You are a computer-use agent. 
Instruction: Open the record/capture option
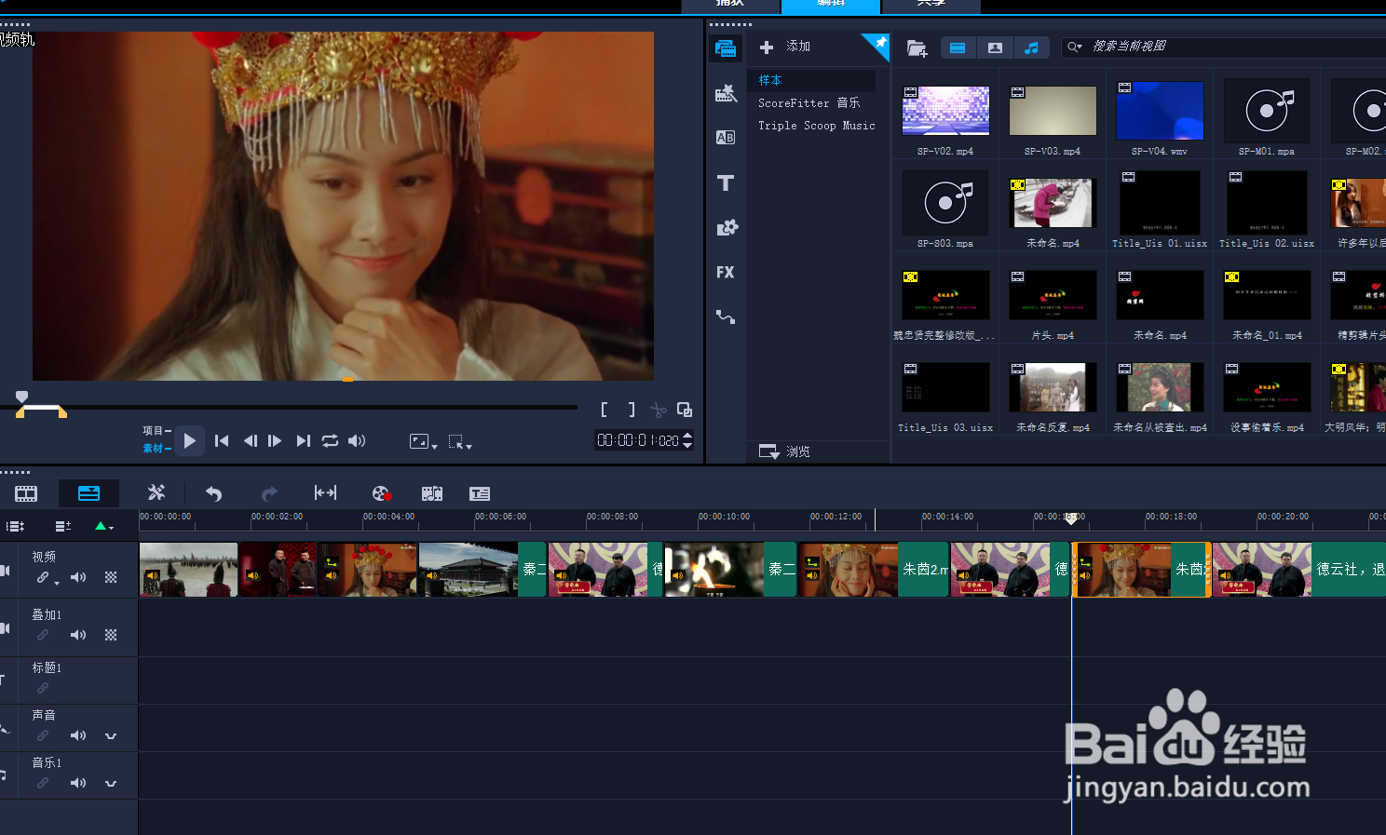click(381, 493)
